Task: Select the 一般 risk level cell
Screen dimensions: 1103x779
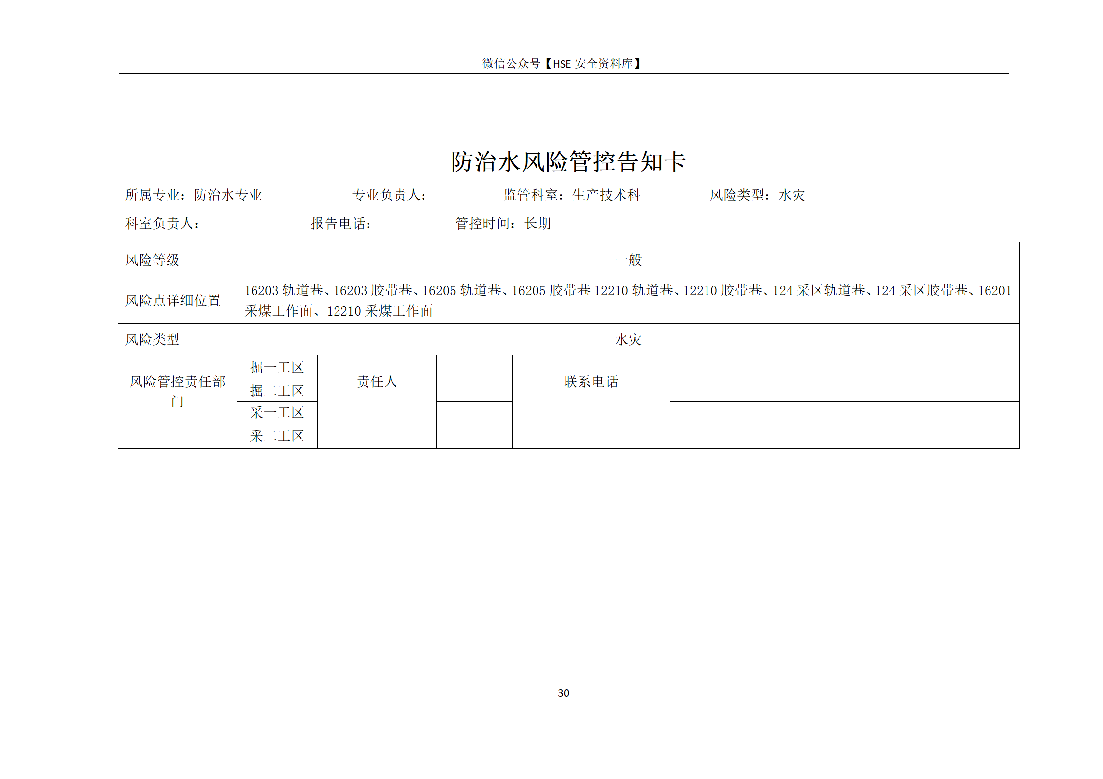Action: [628, 260]
